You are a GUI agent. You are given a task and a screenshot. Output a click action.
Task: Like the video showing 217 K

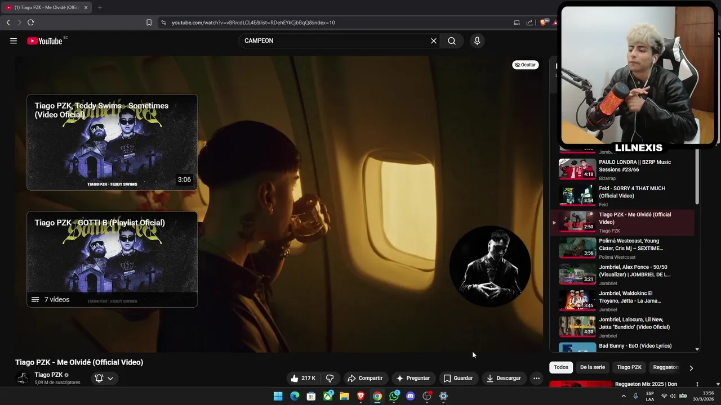point(302,378)
